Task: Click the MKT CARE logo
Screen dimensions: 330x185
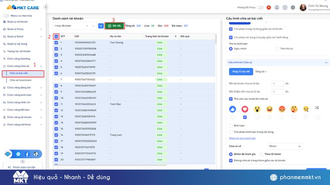Action: point(23,7)
